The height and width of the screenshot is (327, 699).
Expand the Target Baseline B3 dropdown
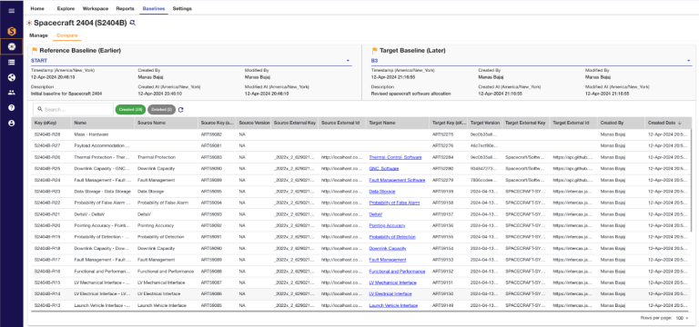pos(531,61)
